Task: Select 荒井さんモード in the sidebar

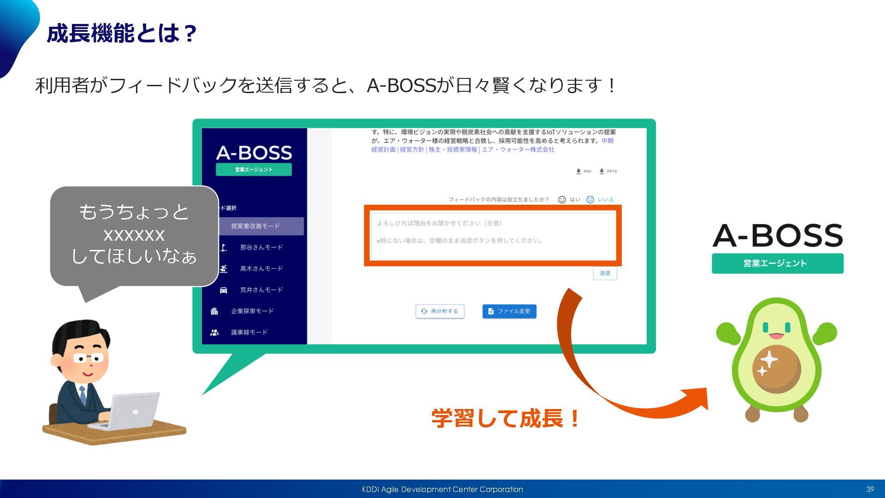Action: click(261, 290)
